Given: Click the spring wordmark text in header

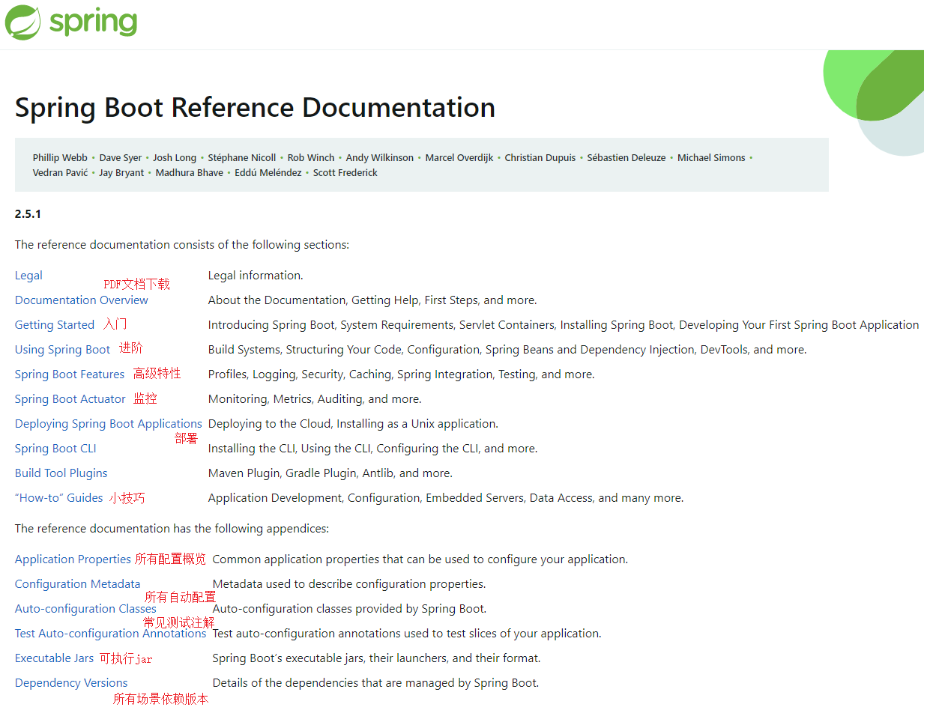Looking at the screenshot, I should click(x=93, y=22).
